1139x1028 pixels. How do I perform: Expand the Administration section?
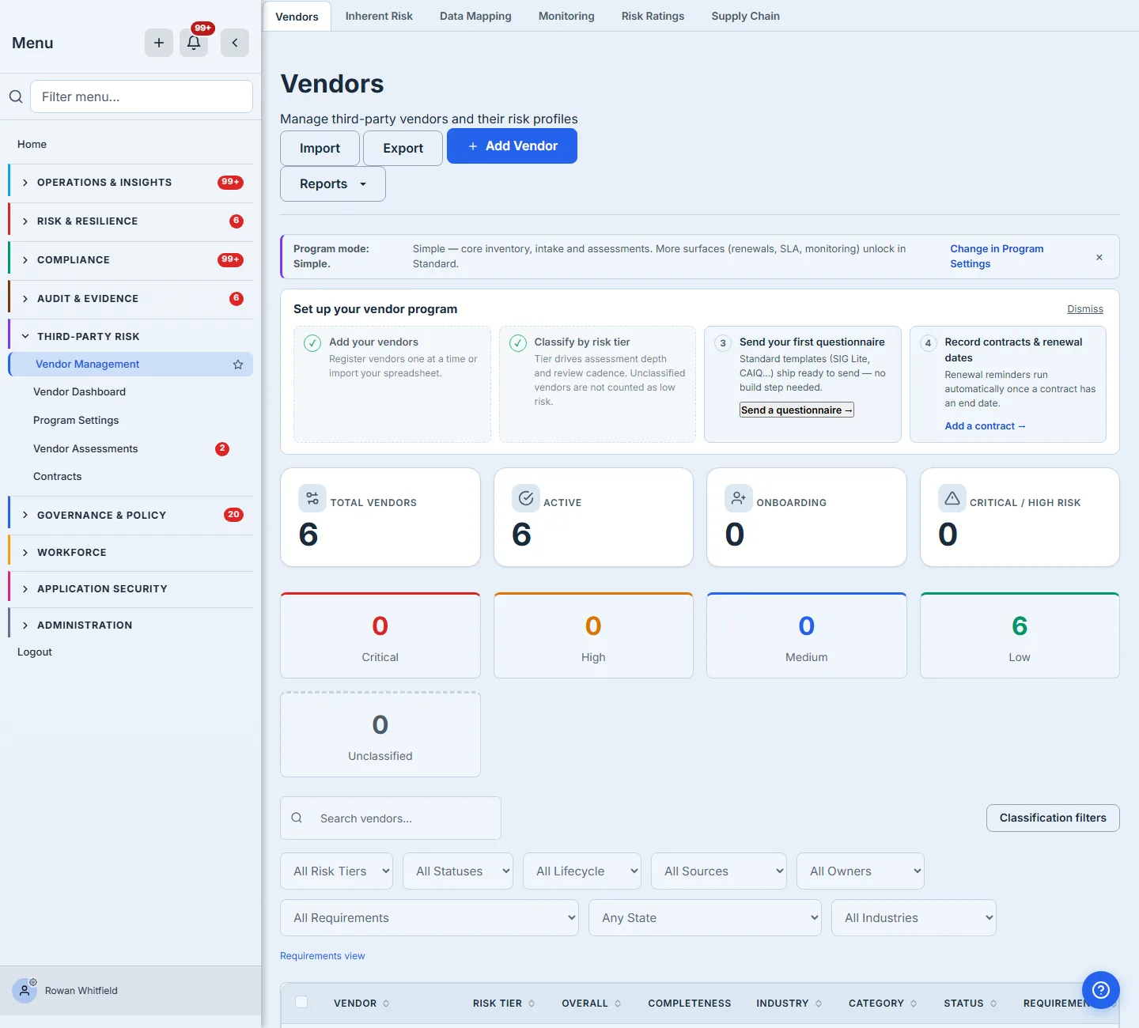click(131, 625)
